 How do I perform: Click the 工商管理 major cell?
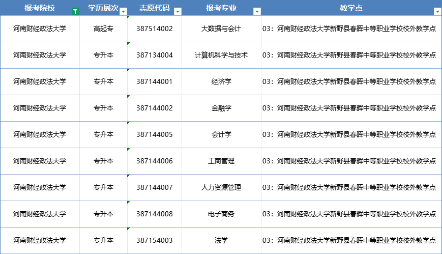(221, 161)
